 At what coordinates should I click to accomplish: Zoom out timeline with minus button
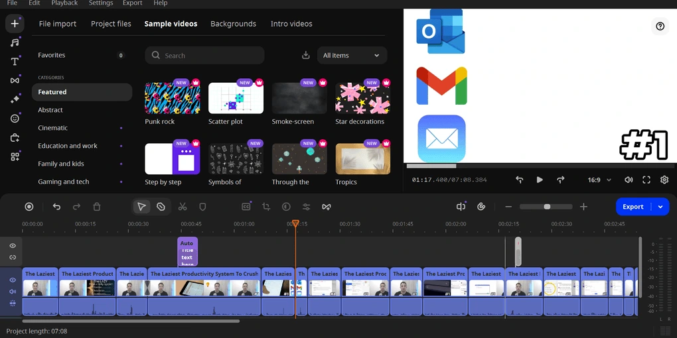pos(508,207)
